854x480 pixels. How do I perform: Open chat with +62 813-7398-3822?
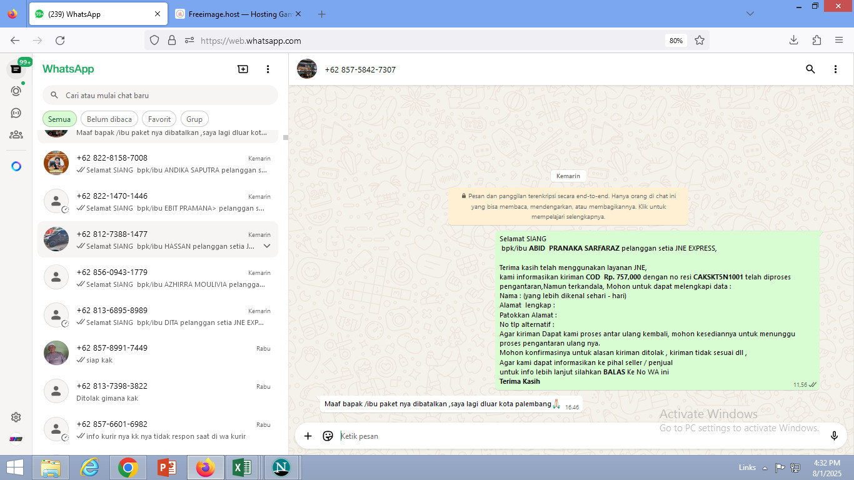[x=158, y=392]
